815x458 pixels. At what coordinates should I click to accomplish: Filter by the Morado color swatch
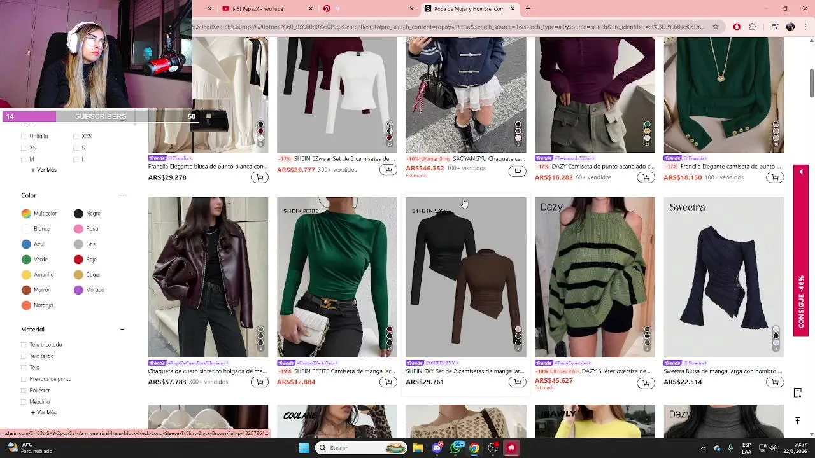click(x=78, y=290)
